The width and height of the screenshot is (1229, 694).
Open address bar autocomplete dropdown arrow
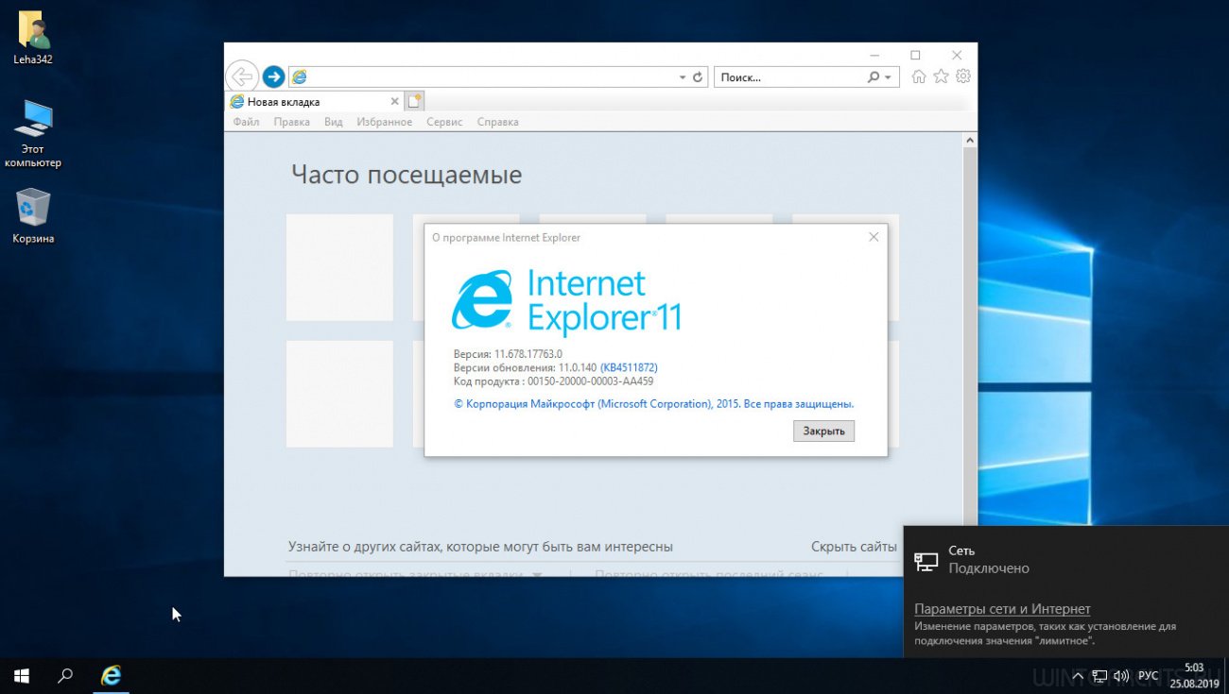tap(683, 77)
